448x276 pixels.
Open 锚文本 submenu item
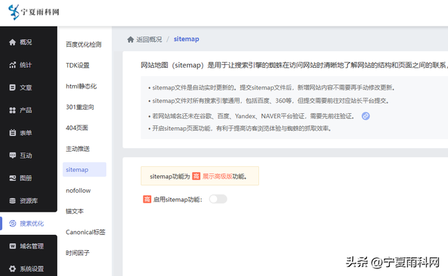pyautogui.click(x=75, y=211)
